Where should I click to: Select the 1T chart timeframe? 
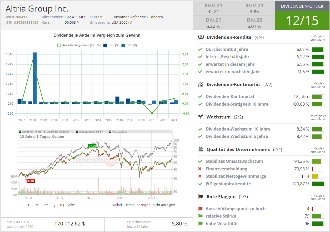pos(28,205)
